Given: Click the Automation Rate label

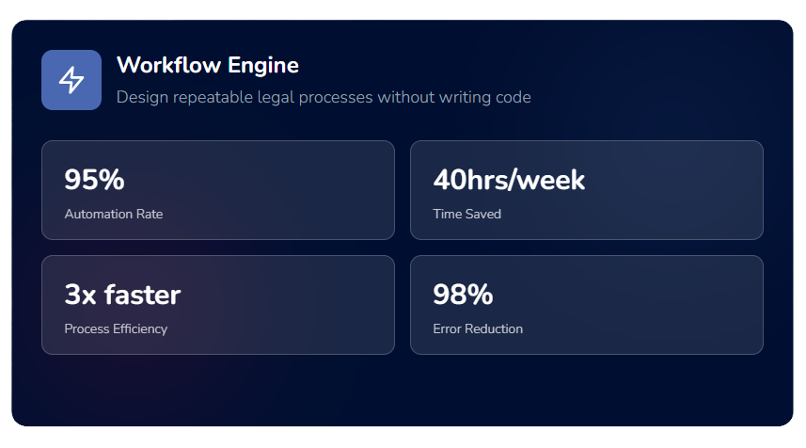Looking at the screenshot, I should (114, 215).
